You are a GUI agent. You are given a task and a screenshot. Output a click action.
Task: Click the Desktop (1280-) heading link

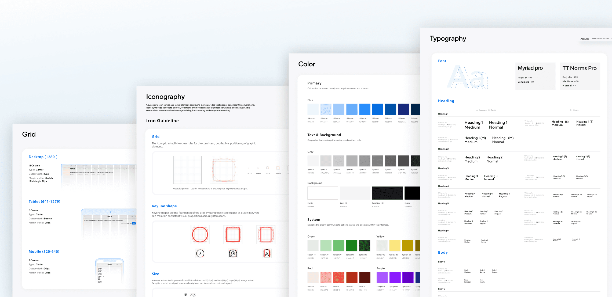[43, 157]
